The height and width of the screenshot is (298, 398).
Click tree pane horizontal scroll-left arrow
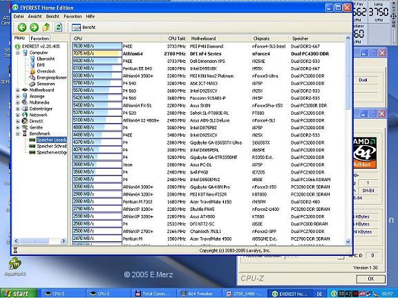pyautogui.click(x=17, y=241)
